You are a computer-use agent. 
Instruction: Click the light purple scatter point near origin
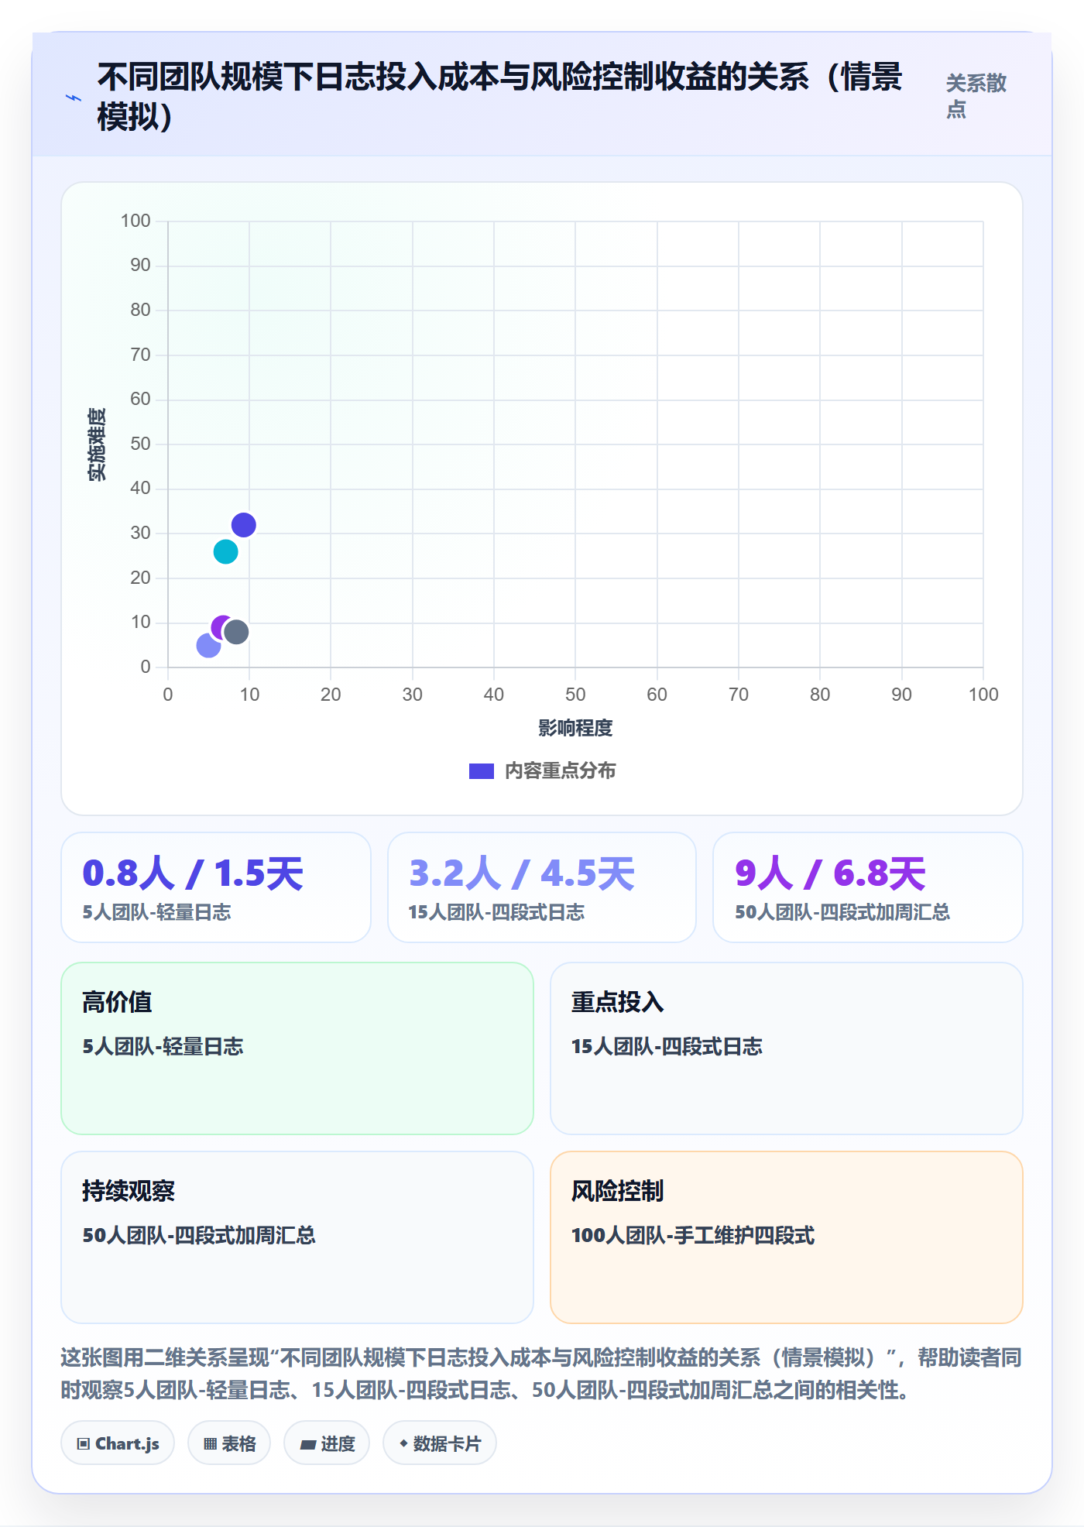208,646
